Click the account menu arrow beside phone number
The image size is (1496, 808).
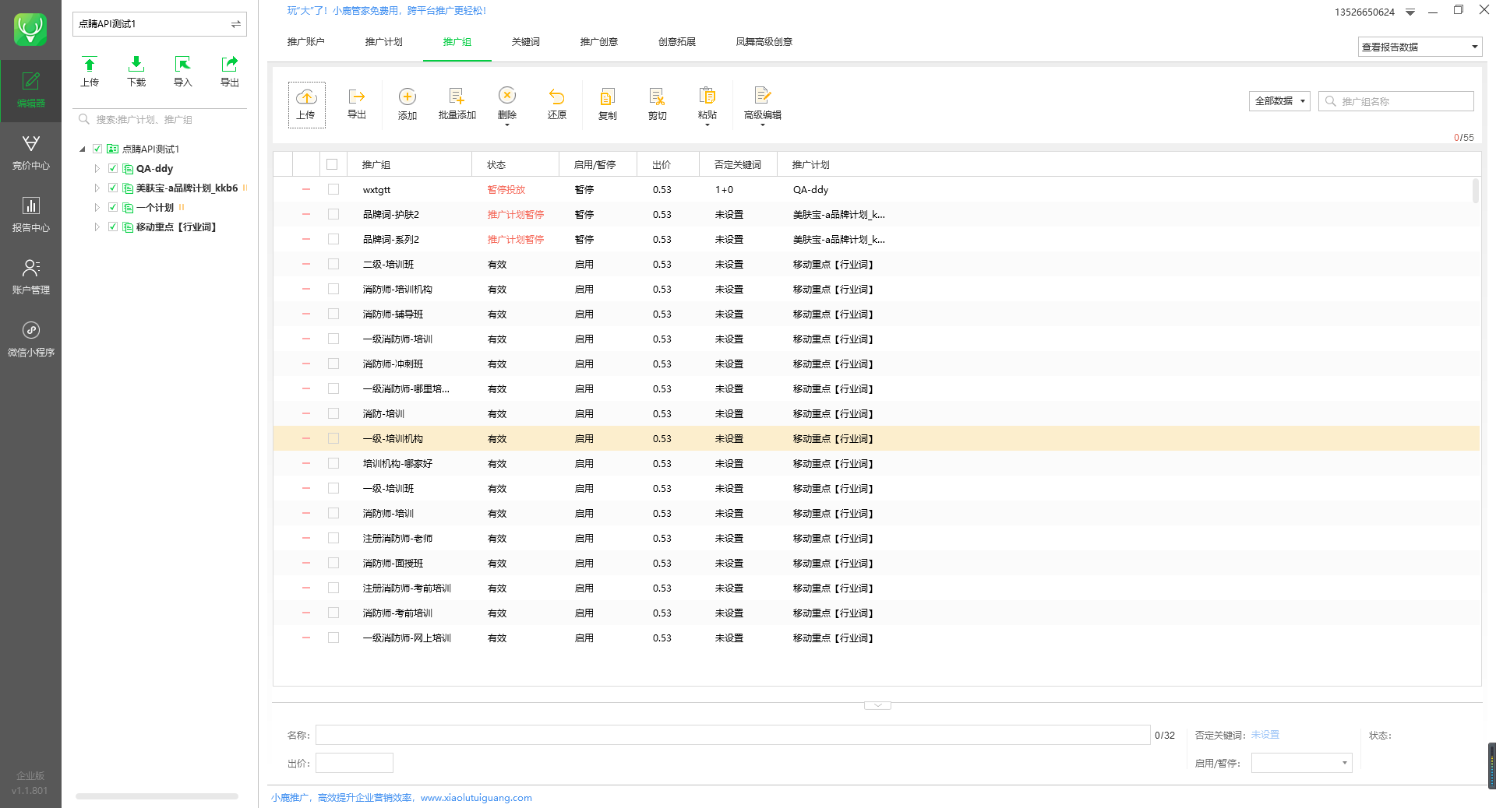click(1410, 12)
